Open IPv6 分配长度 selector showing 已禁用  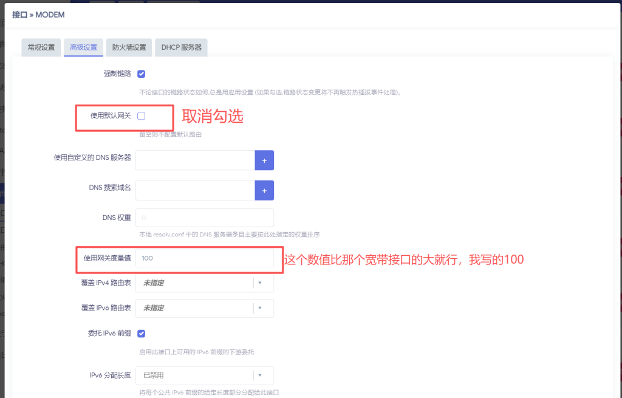194,376
